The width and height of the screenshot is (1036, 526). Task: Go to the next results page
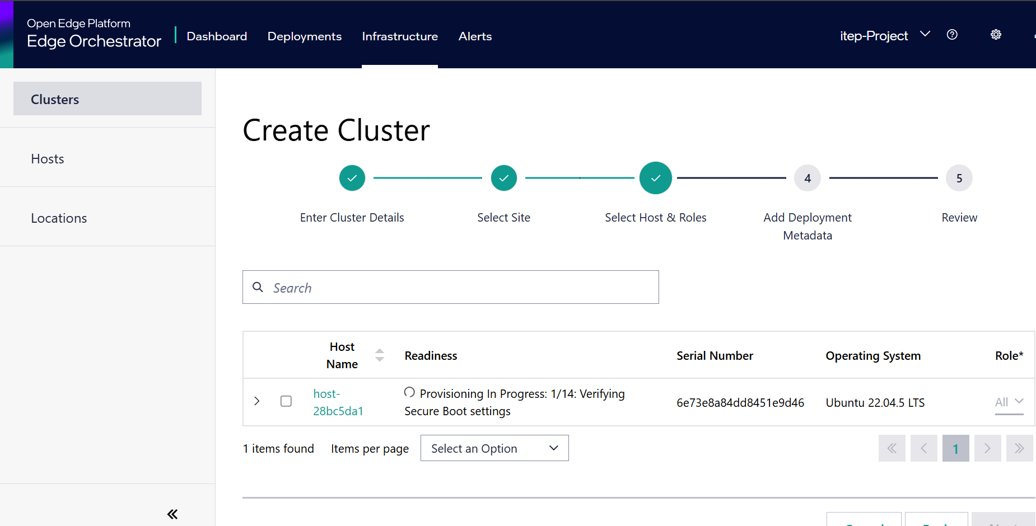coord(987,448)
